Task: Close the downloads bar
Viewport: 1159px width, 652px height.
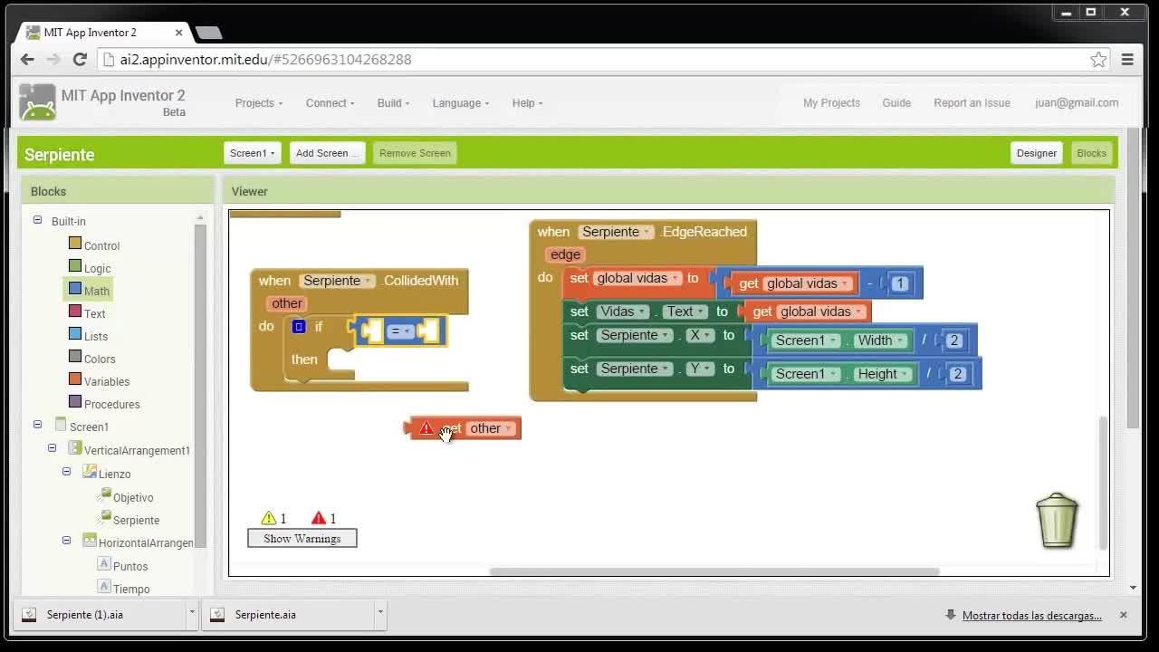Action: [1123, 615]
